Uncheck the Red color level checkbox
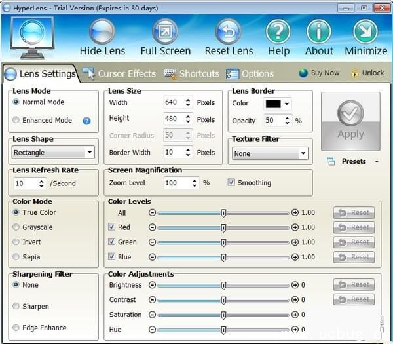Image resolution: width=393 pixels, height=344 pixels. click(113, 227)
